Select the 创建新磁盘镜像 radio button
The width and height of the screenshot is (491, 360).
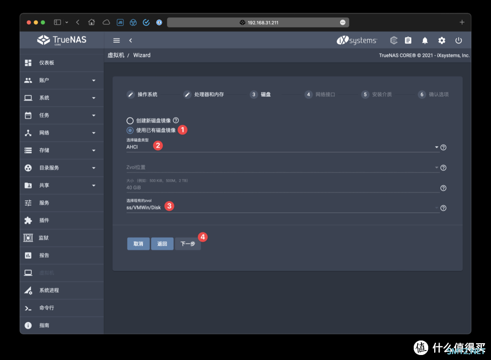point(130,121)
